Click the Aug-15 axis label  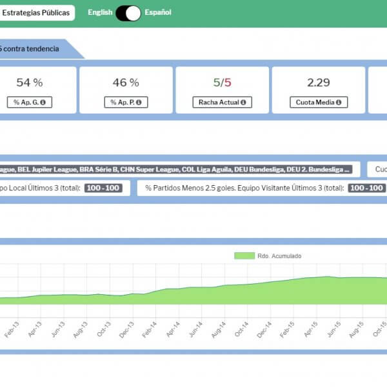(x=357, y=330)
